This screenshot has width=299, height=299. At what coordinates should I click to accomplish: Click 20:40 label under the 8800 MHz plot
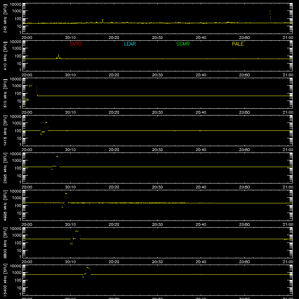201,262
